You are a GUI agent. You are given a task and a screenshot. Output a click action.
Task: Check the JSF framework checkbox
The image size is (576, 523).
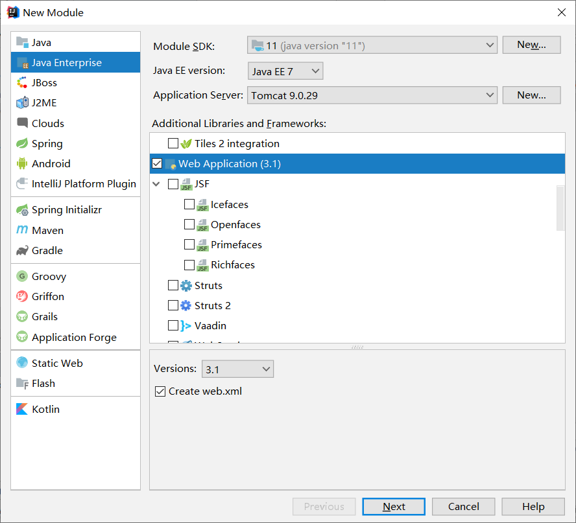(173, 183)
